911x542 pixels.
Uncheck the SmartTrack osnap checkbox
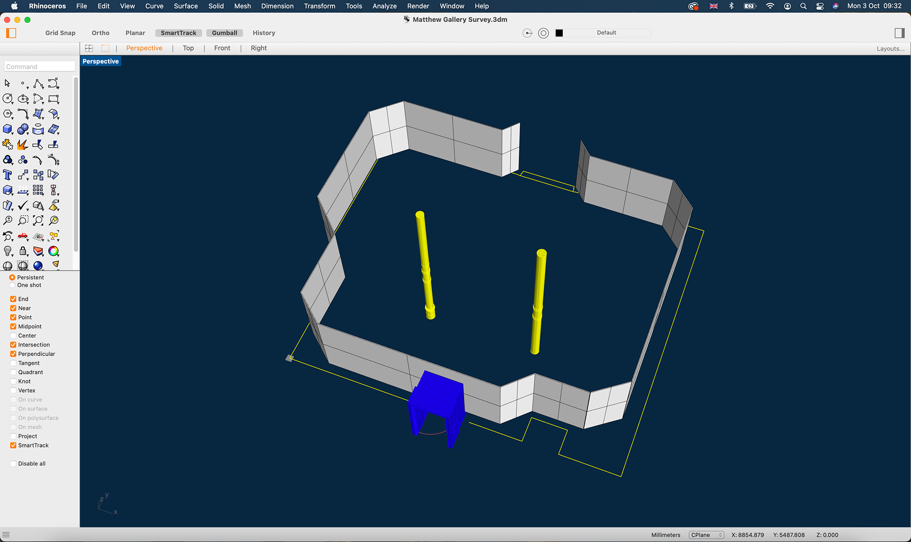[13, 445]
